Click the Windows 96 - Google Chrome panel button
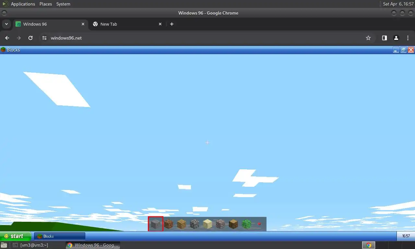The image size is (415, 249). click(93, 245)
